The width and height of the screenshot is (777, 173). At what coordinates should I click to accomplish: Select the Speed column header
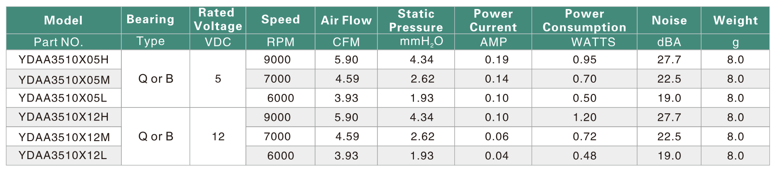point(280,19)
